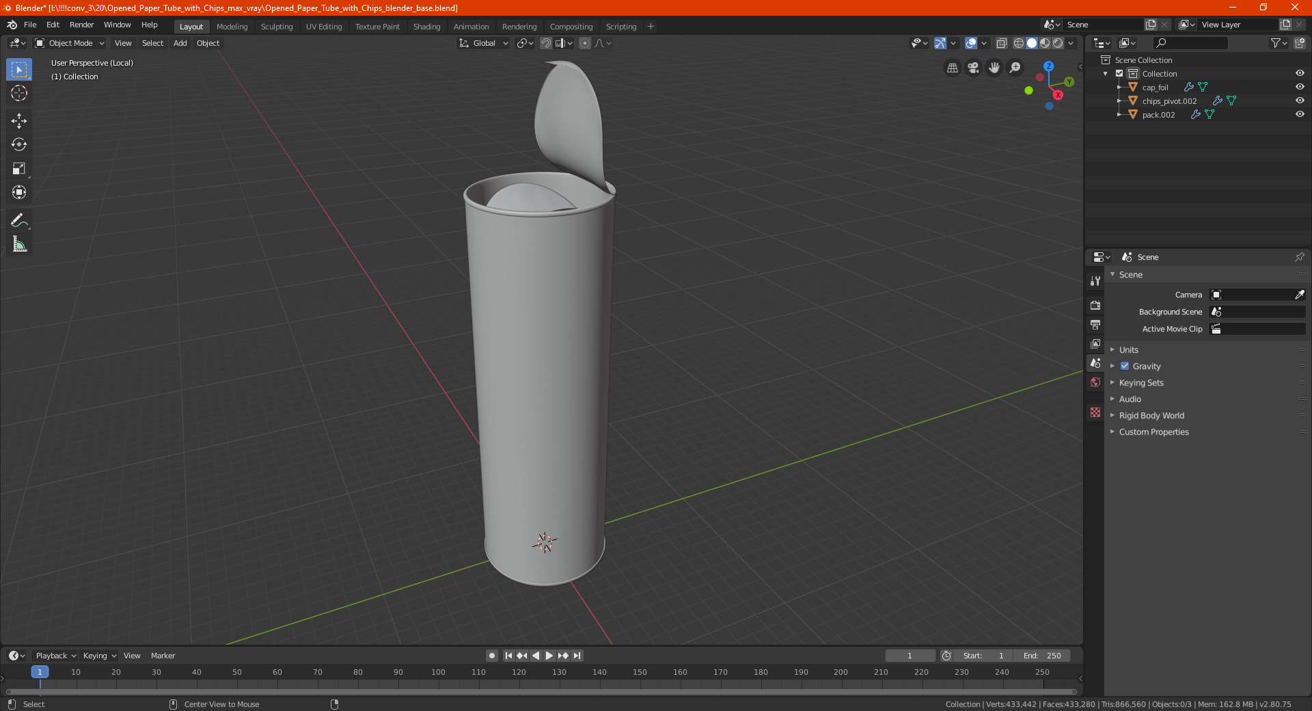This screenshot has height=711, width=1312.
Task: Open the Texture properties tab
Action: point(1095,412)
